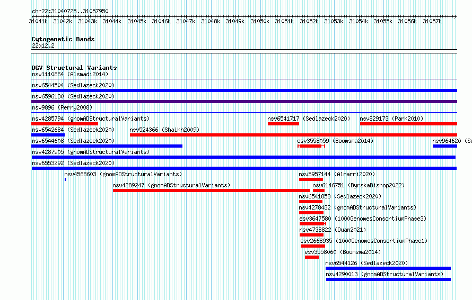472x300 pixels.
Task: Click the nsv5957144 (Almarri2020) label
Action: (337, 174)
